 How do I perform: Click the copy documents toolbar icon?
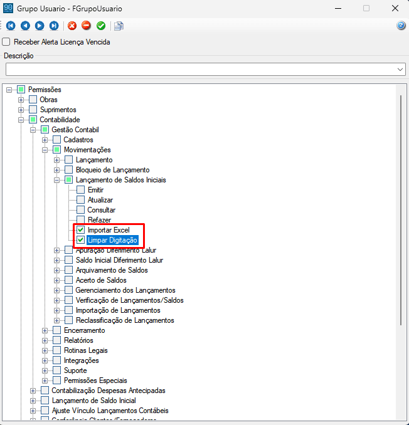tap(119, 26)
